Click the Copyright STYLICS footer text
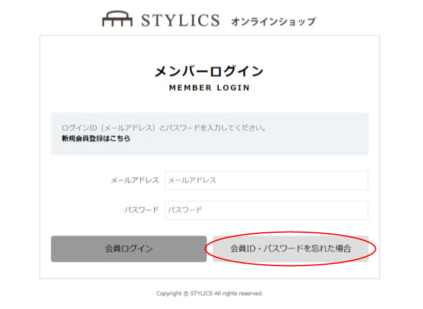This screenshot has width=423, height=309. [209, 293]
